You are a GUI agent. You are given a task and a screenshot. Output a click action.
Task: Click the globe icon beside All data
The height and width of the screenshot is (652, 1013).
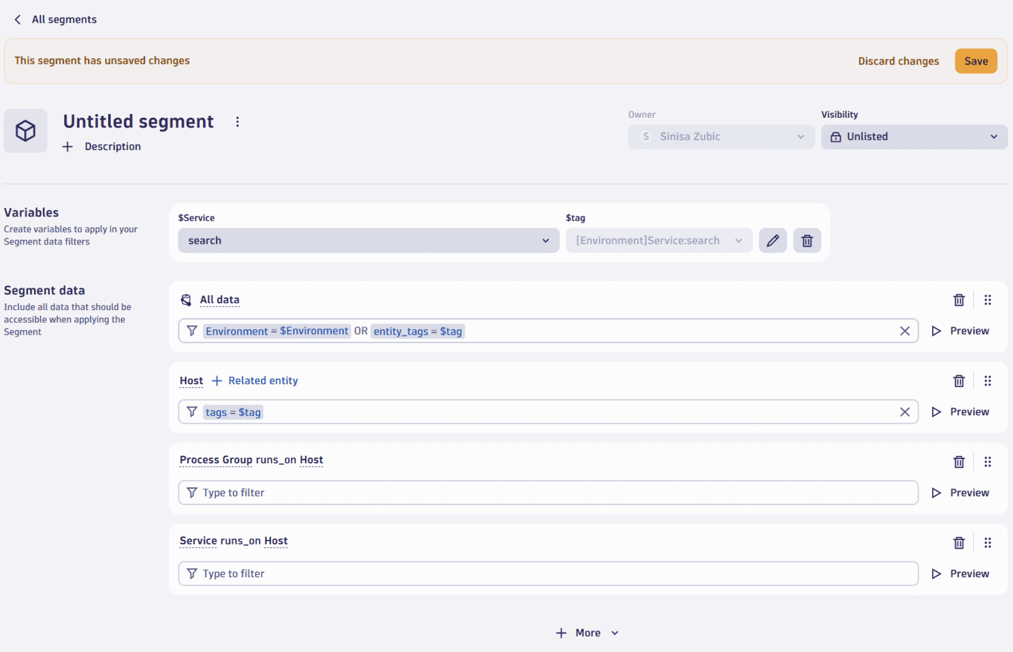click(186, 299)
